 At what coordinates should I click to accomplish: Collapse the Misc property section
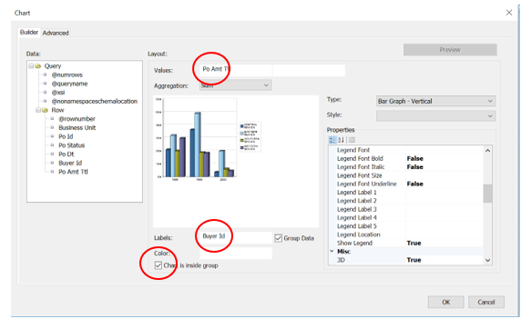pos(332,252)
